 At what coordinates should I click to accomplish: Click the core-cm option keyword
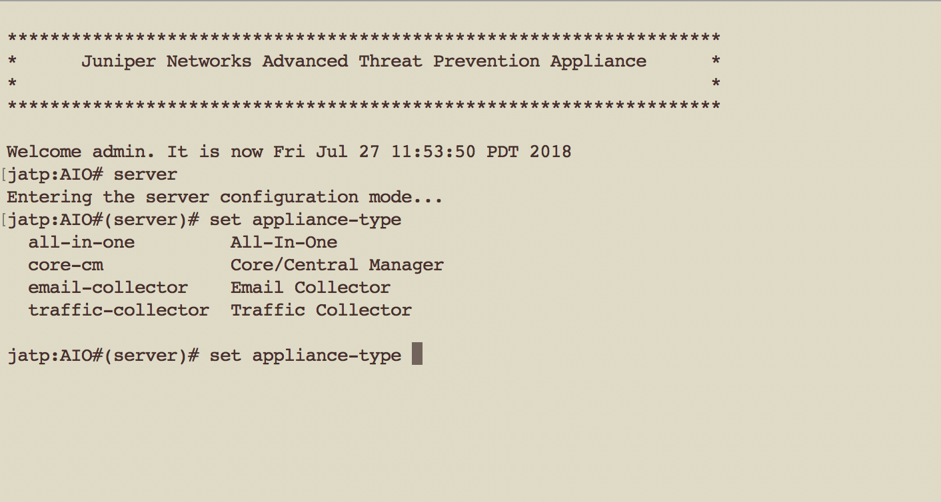pyautogui.click(x=65, y=265)
